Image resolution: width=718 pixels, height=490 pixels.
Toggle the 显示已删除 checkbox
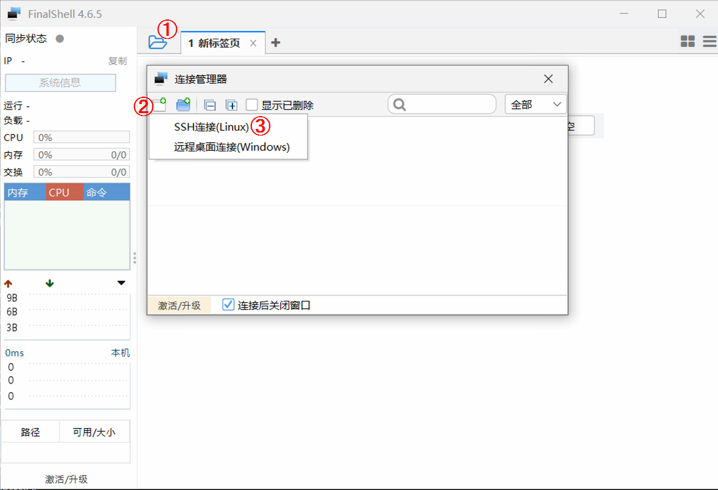[251, 105]
